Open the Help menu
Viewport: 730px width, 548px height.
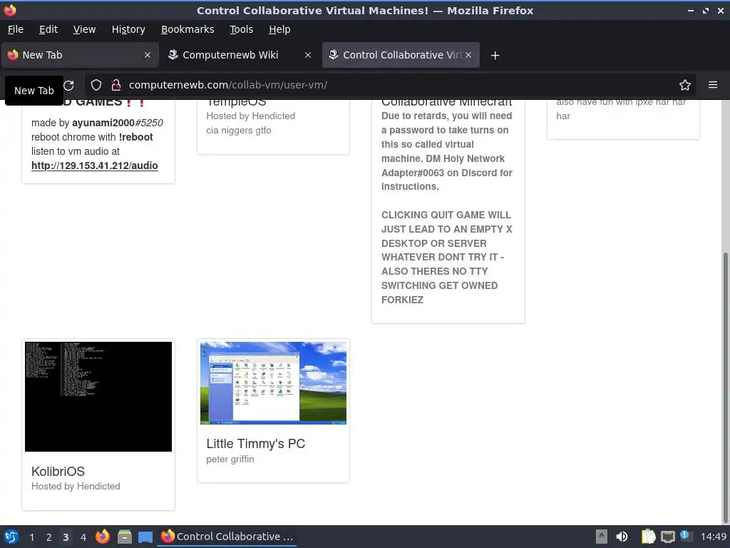point(279,29)
